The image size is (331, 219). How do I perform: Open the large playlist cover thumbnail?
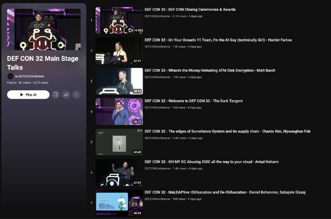[44, 29]
